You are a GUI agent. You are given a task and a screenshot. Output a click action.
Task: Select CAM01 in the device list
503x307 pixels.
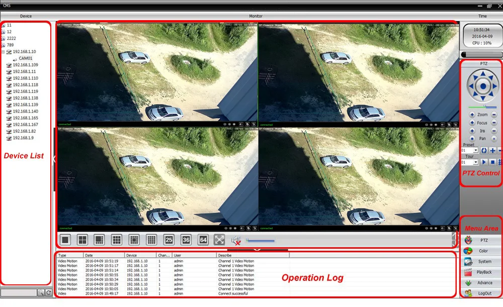pos(25,58)
